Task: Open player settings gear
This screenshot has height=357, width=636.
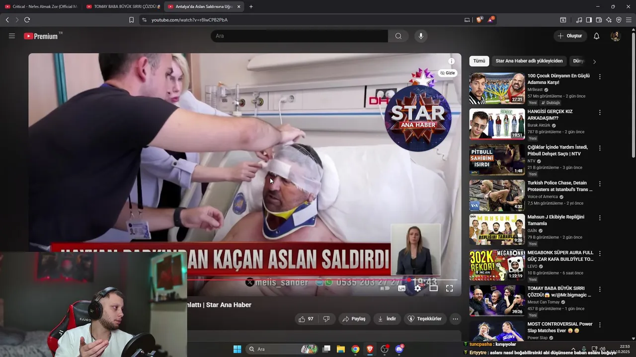Action: [x=417, y=288]
